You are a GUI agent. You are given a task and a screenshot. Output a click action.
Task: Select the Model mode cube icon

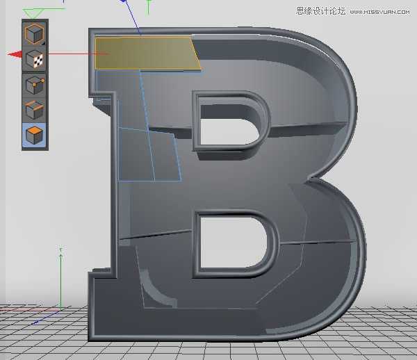34,35
